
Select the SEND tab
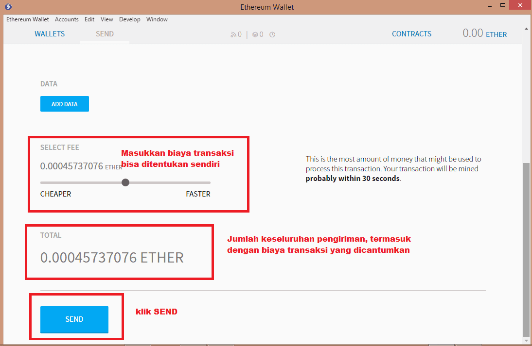pos(105,34)
